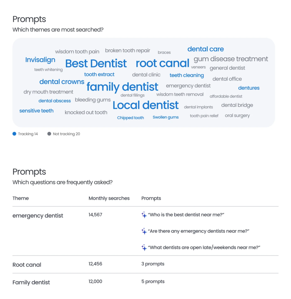Select the "Best Dentist" theme in the word cloud

pyautogui.click(x=96, y=63)
